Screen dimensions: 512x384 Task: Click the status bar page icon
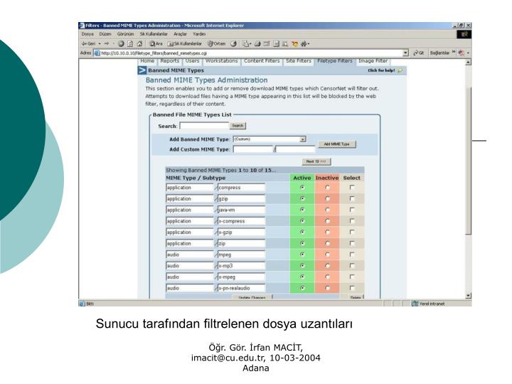coord(82,304)
